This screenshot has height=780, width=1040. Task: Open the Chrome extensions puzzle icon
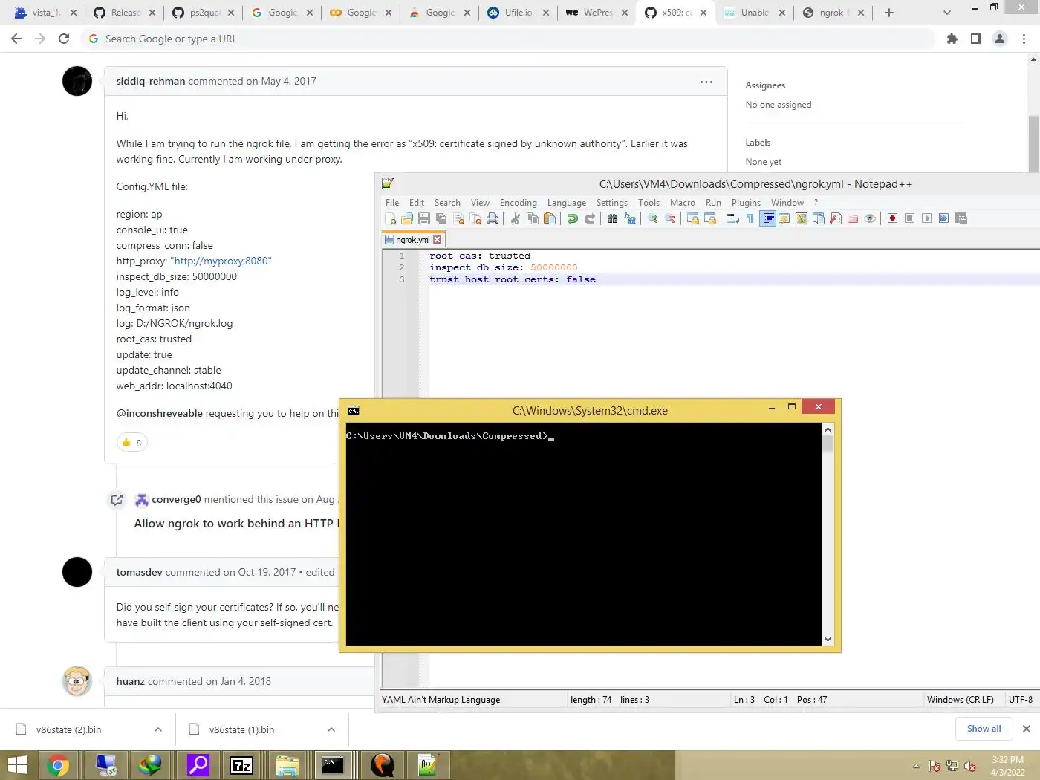pyautogui.click(x=952, y=39)
